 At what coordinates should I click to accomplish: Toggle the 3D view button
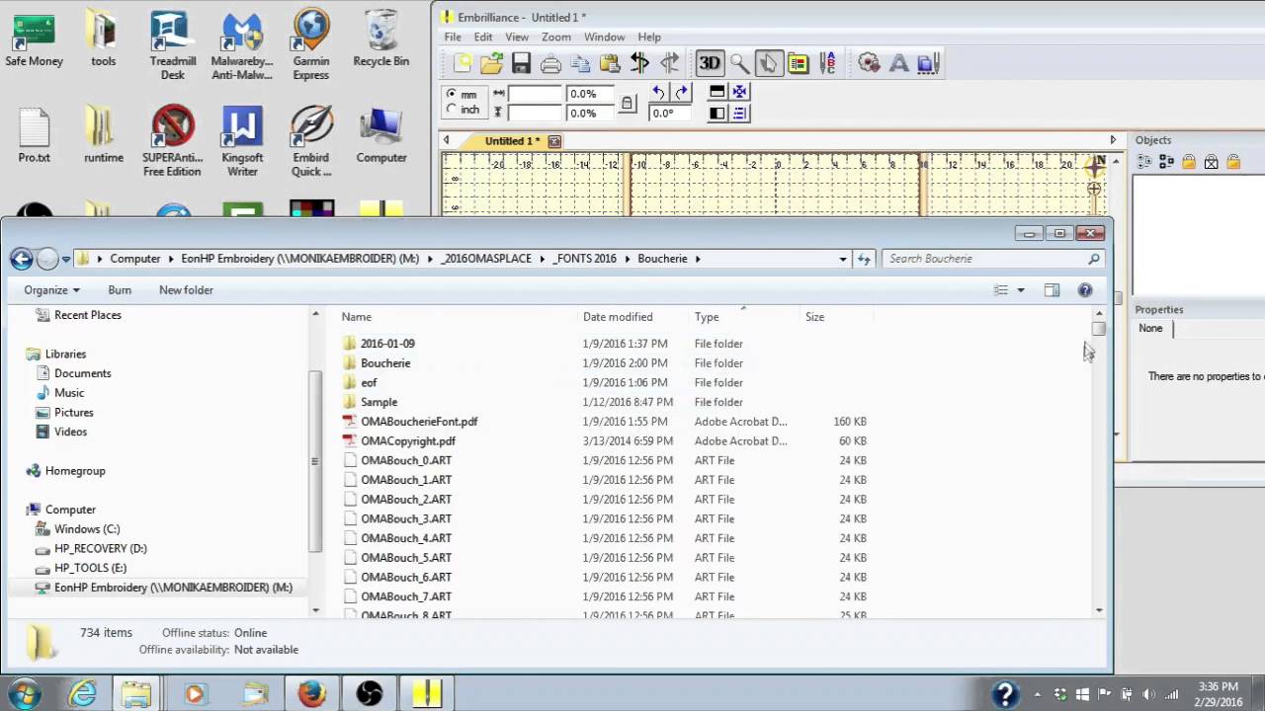coord(710,64)
